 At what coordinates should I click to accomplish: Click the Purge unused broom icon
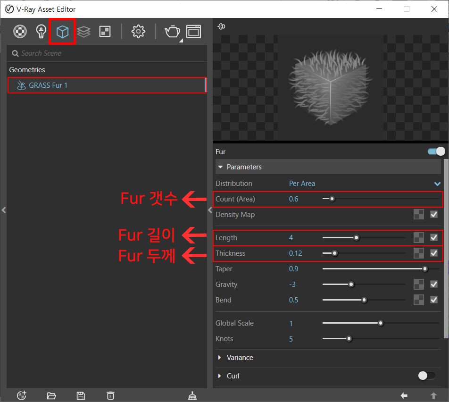tap(192, 396)
